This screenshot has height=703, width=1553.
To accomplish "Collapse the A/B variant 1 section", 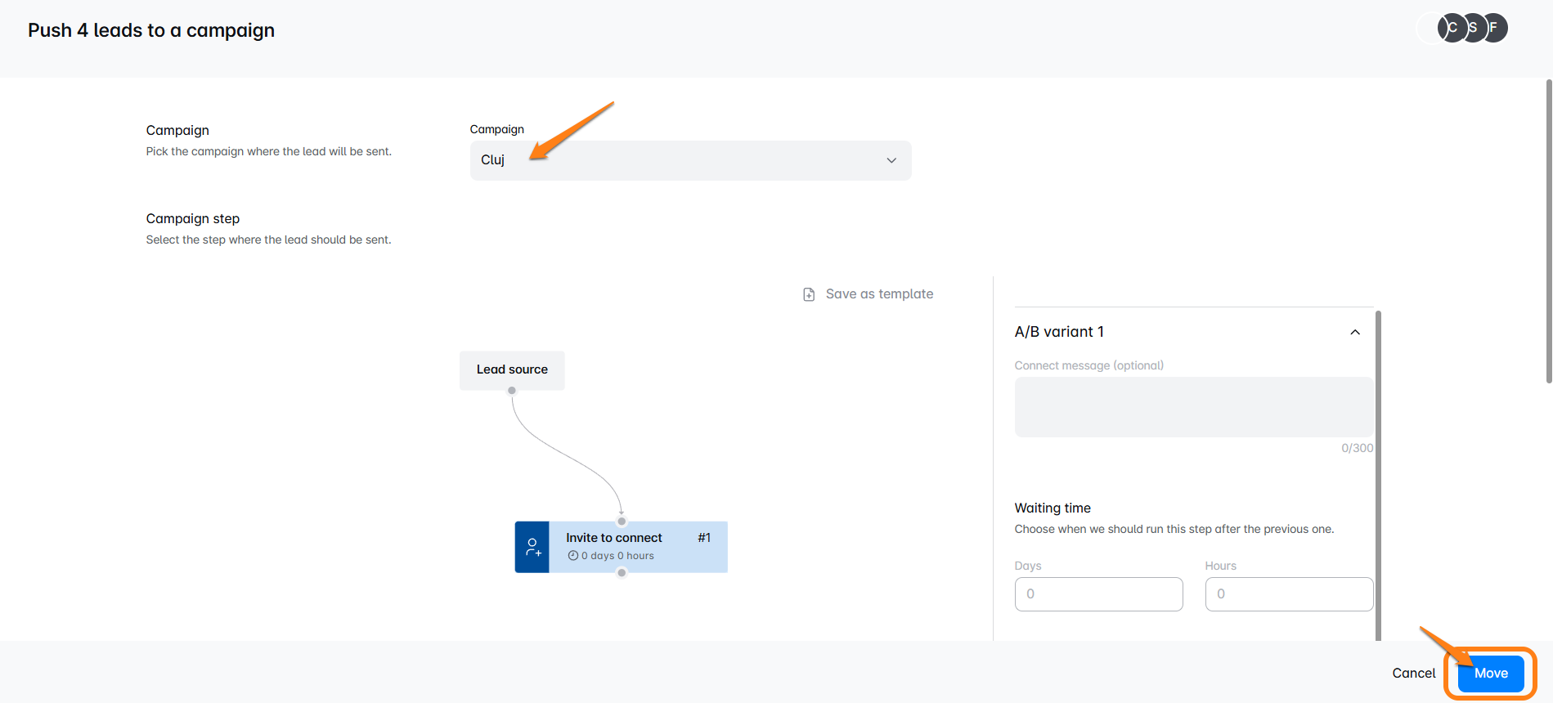I will point(1354,332).
